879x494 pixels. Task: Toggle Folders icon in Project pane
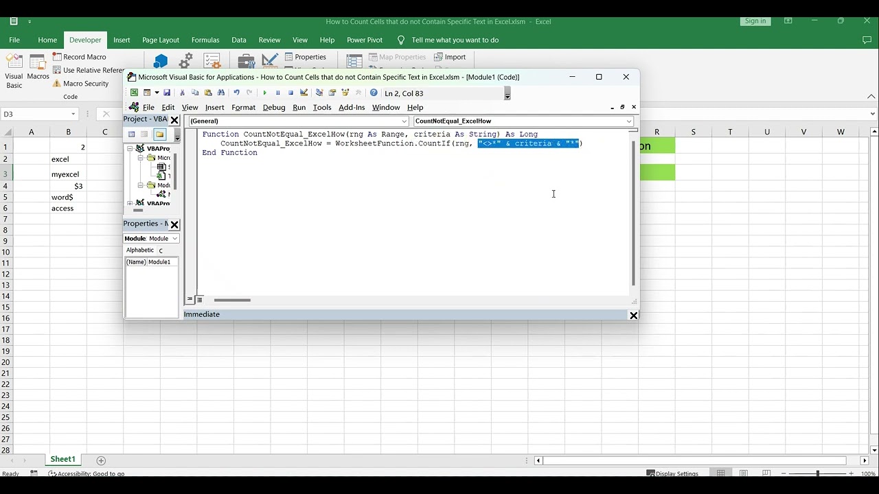click(x=159, y=134)
